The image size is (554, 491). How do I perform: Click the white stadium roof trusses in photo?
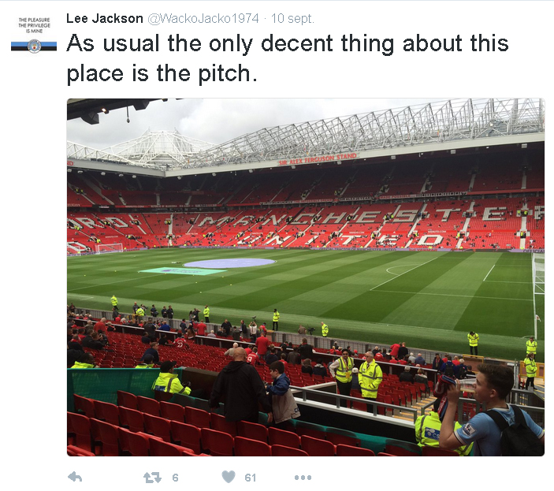(378, 132)
